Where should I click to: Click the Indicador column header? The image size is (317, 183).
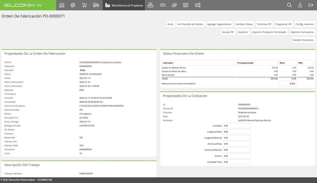(x=198, y=63)
